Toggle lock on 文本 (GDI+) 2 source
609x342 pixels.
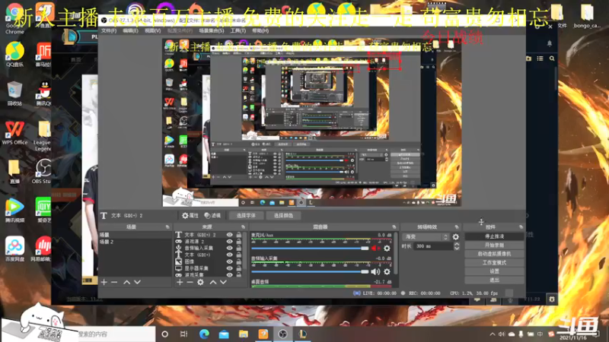click(239, 235)
